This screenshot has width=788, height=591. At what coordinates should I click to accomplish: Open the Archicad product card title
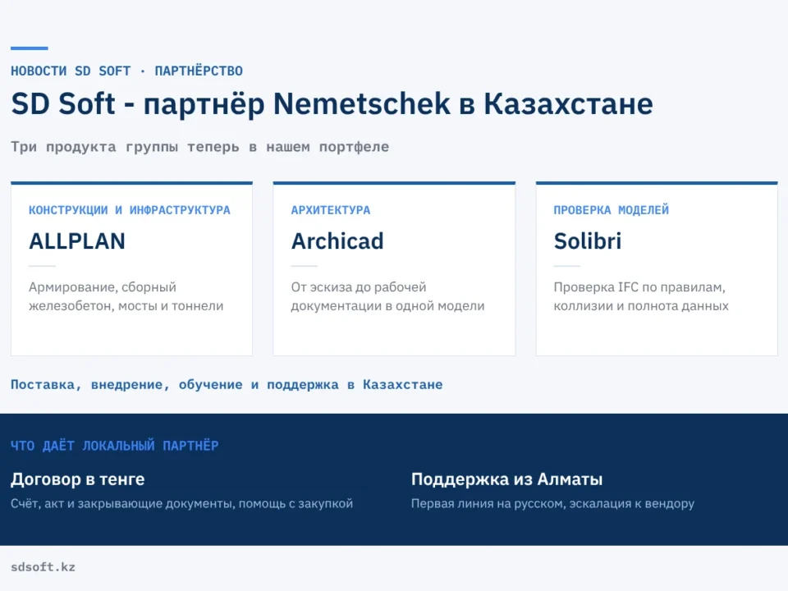(337, 241)
